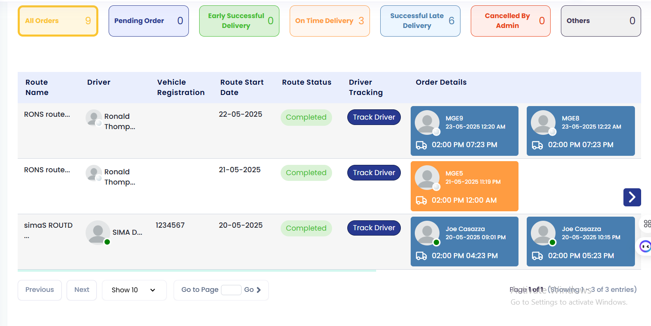Filter by Successful Late Delivery

tap(420, 21)
